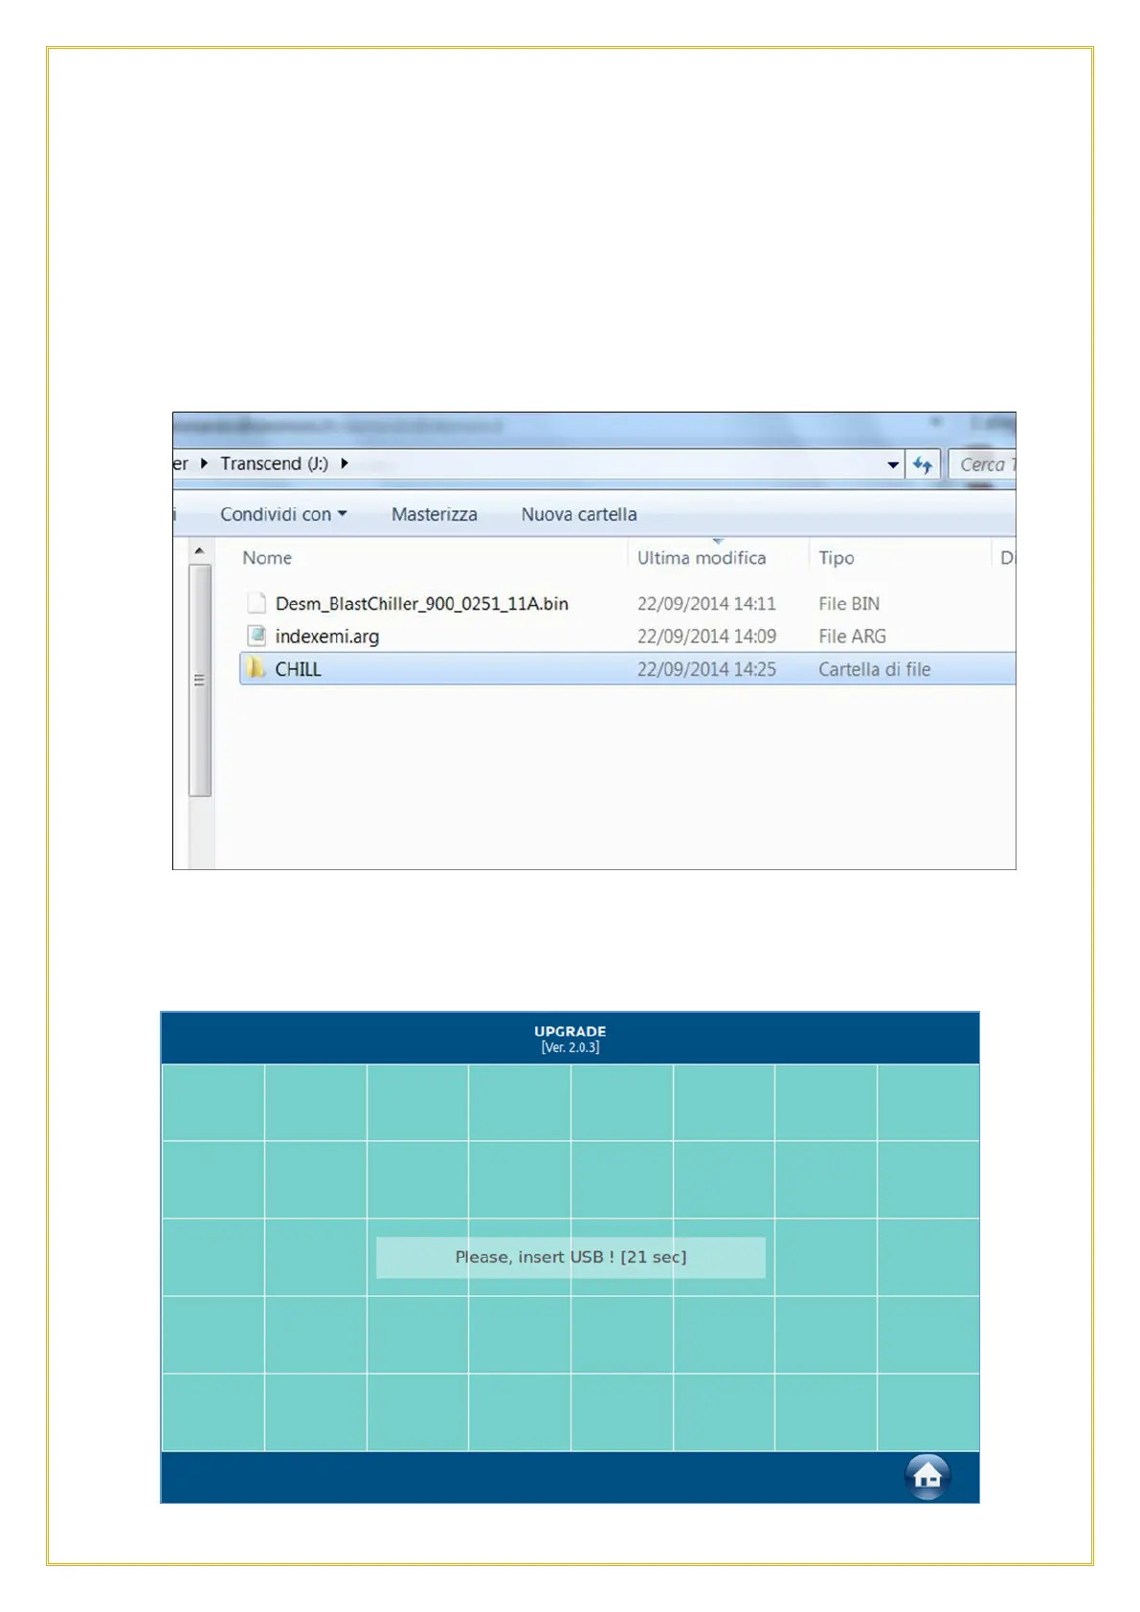Screen dimensions: 1140x1612
Task: Sort by the Tipo column header
Action: click(837, 557)
